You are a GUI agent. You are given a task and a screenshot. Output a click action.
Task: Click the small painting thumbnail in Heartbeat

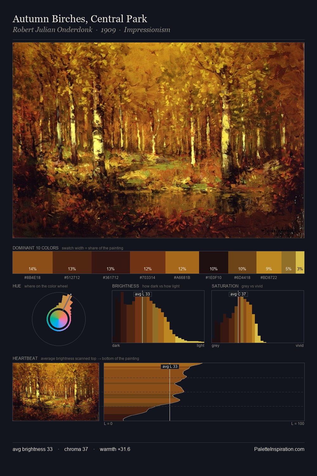pos(56,392)
